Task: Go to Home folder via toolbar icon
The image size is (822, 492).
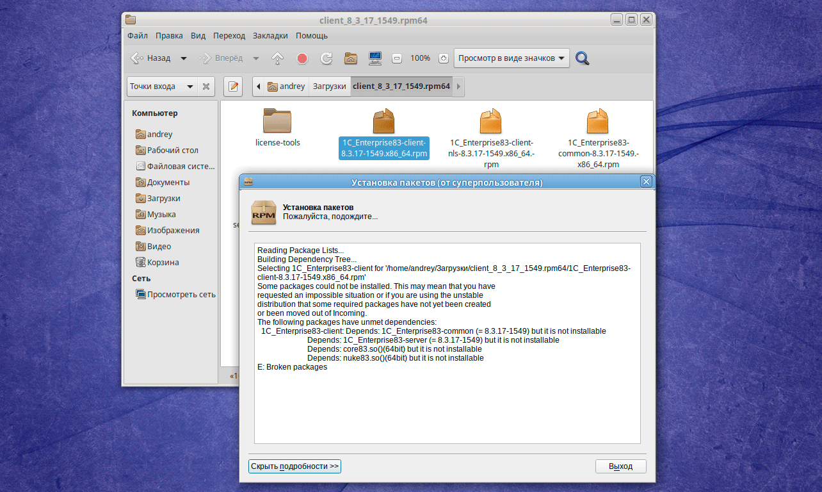Action: [351, 58]
